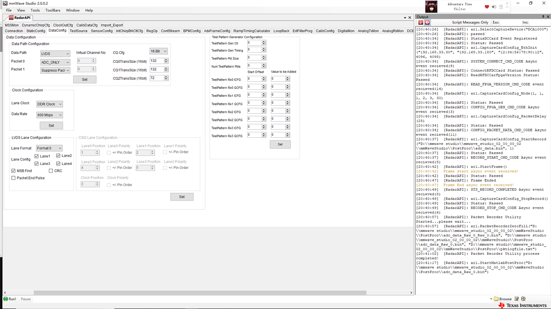Open the ToolBars menu

(x=53, y=10)
